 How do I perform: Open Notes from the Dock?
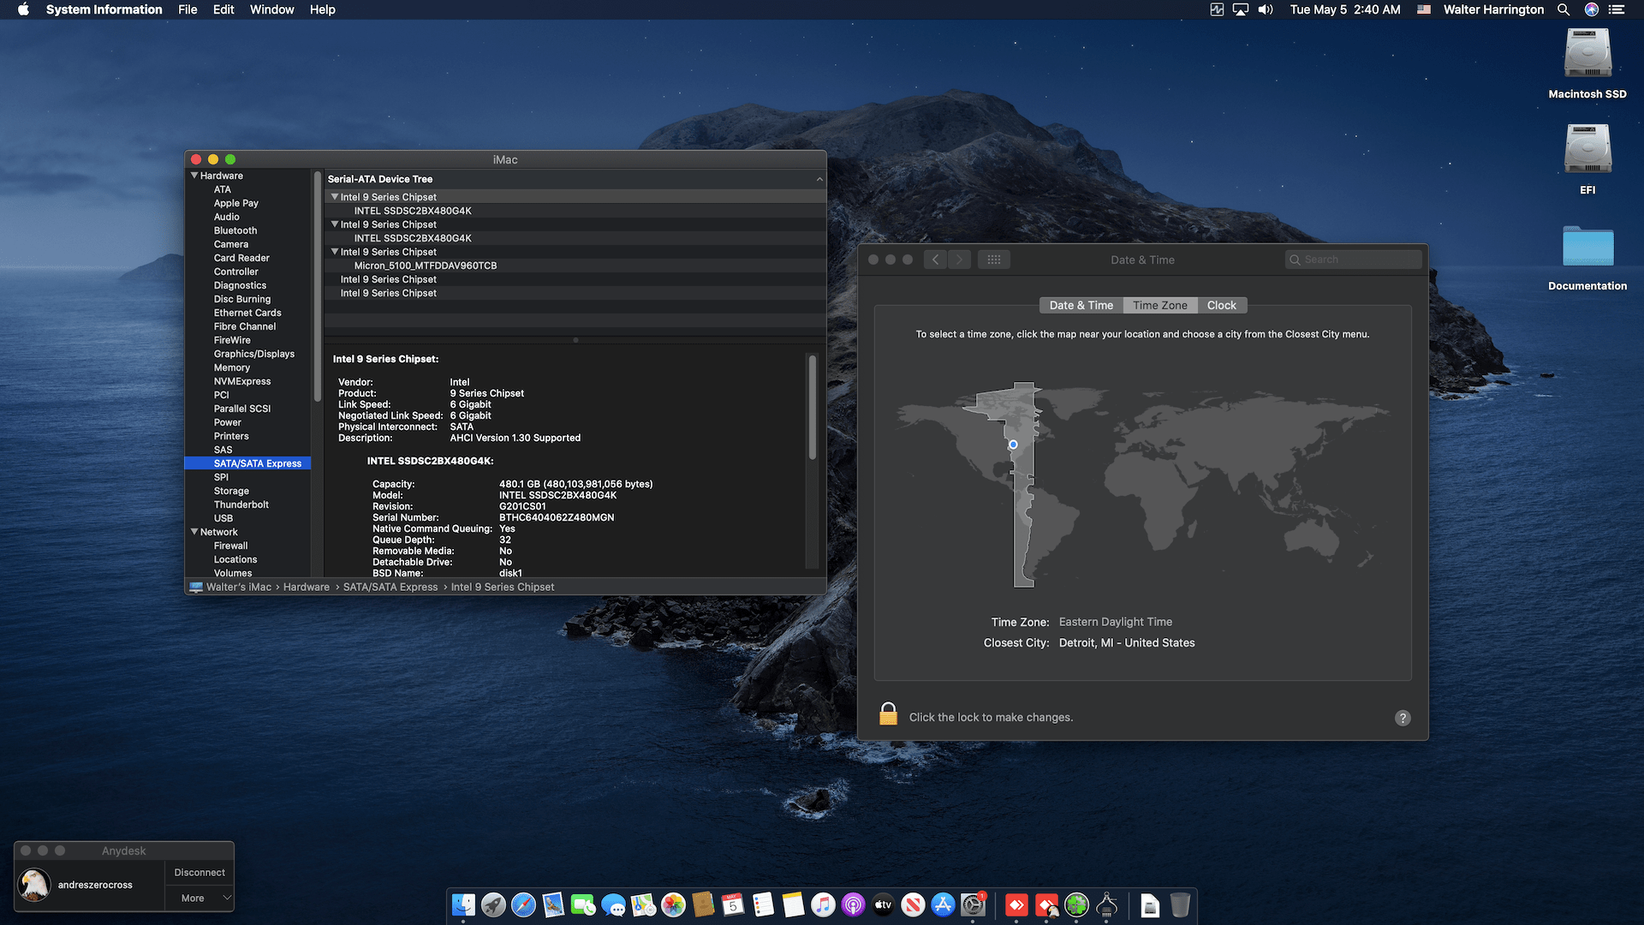tap(793, 904)
